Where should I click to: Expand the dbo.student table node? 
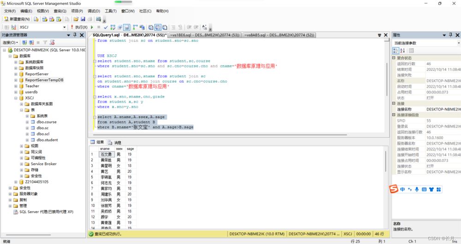pos(28,140)
